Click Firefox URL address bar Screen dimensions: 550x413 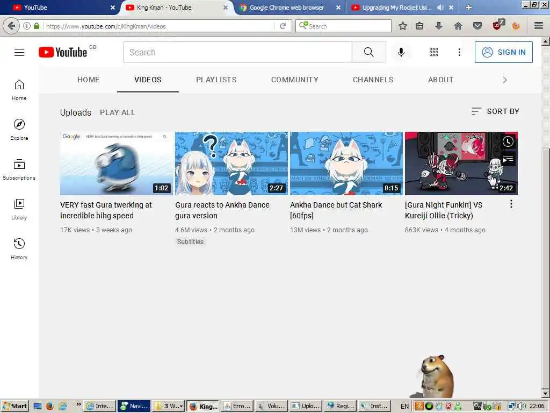(x=159, y=26)
